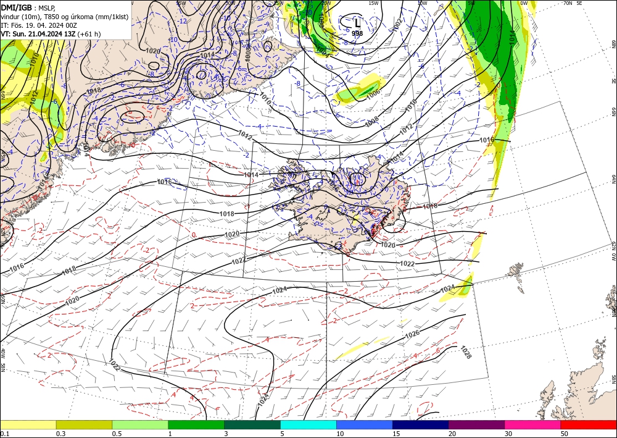This screenshot has height=438, width=617.
Task: Click the light green 0.5–1 legend swatch
Action: point(140,424)
